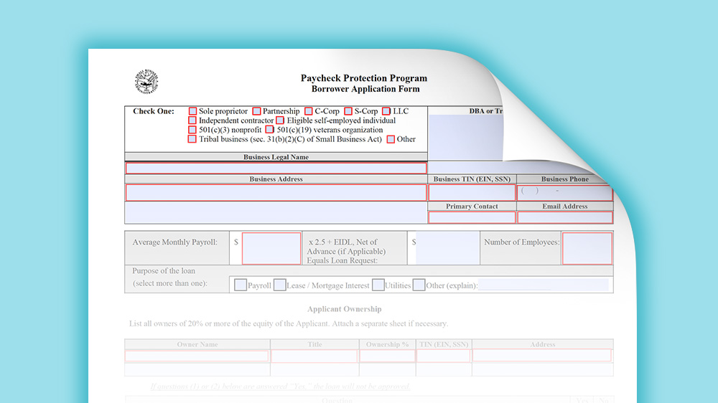Screen dimensions: 718x403
Task: Focus the Business Address input field
Action: [x=276, y=192]
